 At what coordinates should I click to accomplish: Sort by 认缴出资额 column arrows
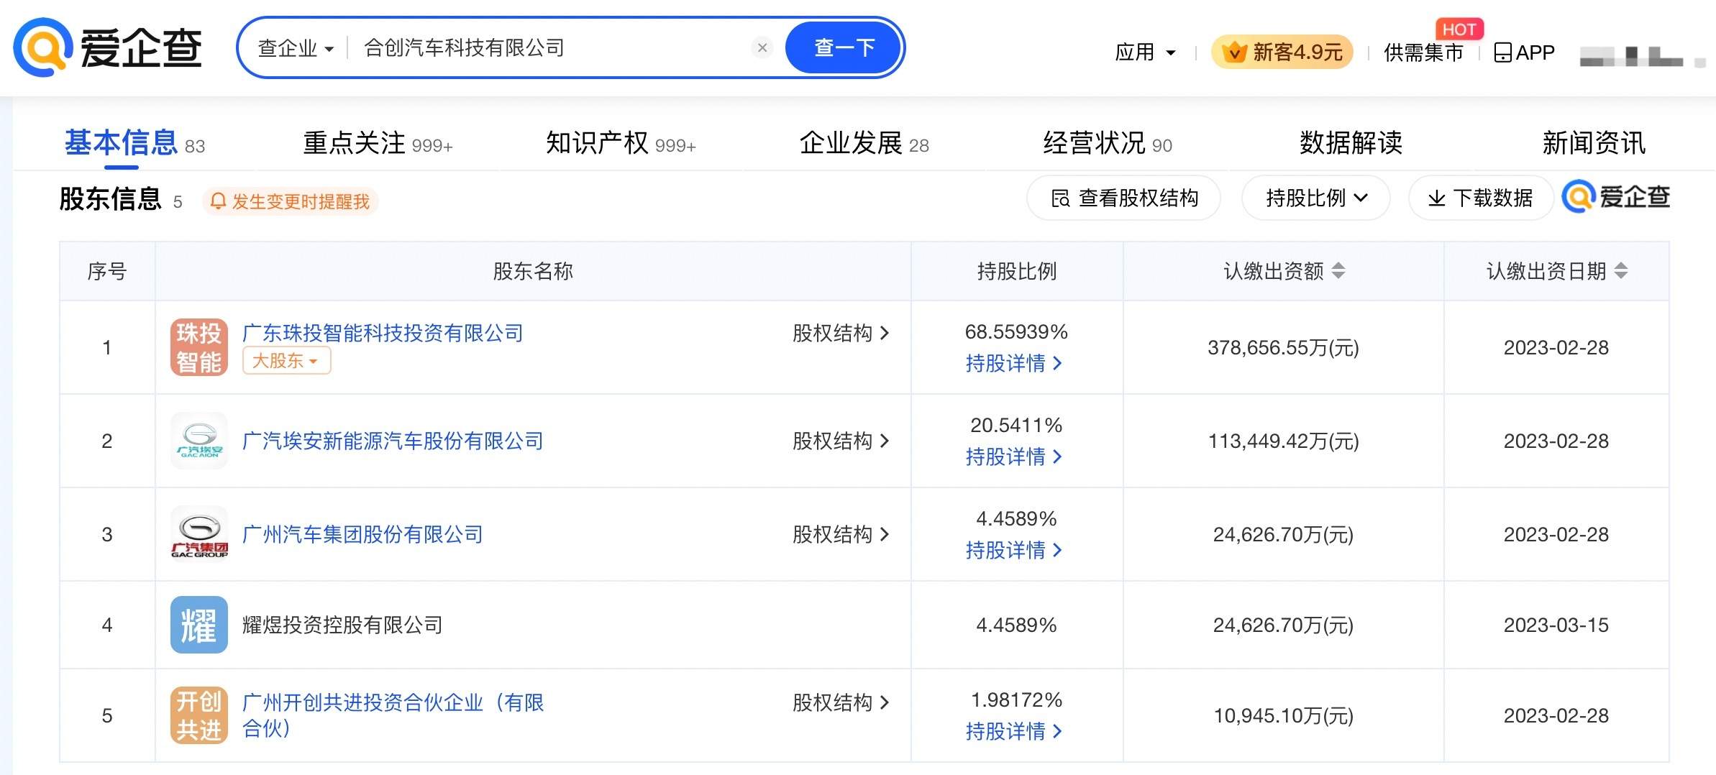coord(1338,271)
